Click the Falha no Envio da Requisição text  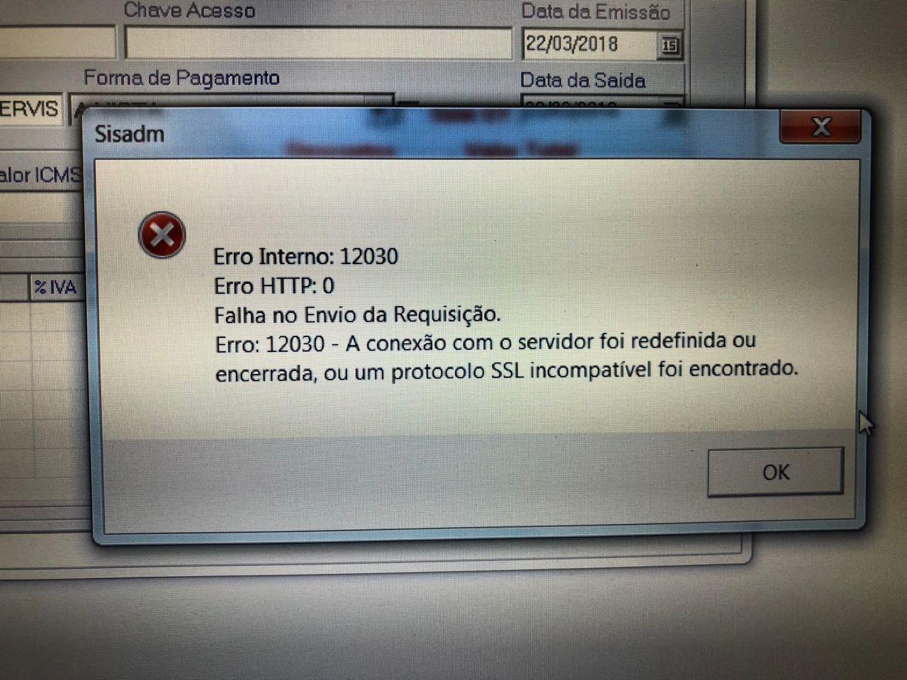358,314
